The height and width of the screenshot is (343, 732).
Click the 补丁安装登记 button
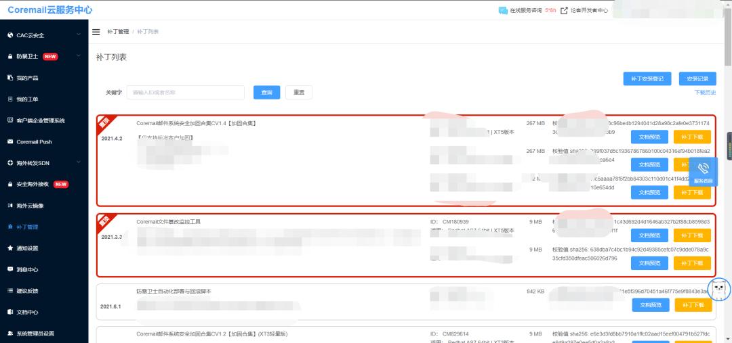point(647,78)
